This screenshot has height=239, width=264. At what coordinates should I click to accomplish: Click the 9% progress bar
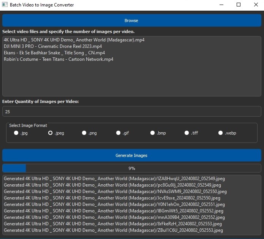point(131,168)
